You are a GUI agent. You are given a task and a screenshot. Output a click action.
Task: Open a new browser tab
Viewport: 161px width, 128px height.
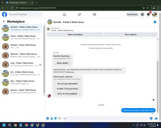[37, 3]
